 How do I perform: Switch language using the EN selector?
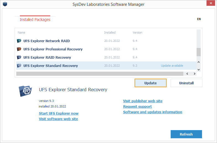click(x=199, y=19)
